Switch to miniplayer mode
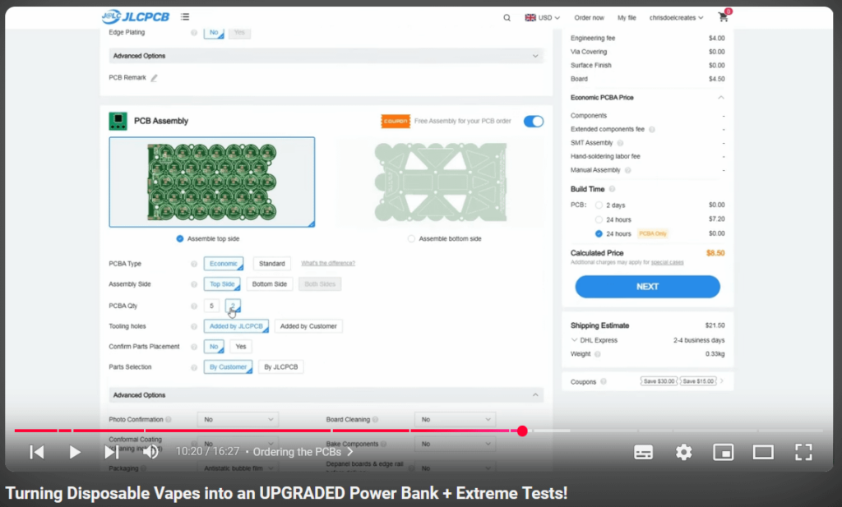Screen dimensions: 842x507 coord(724,452)
